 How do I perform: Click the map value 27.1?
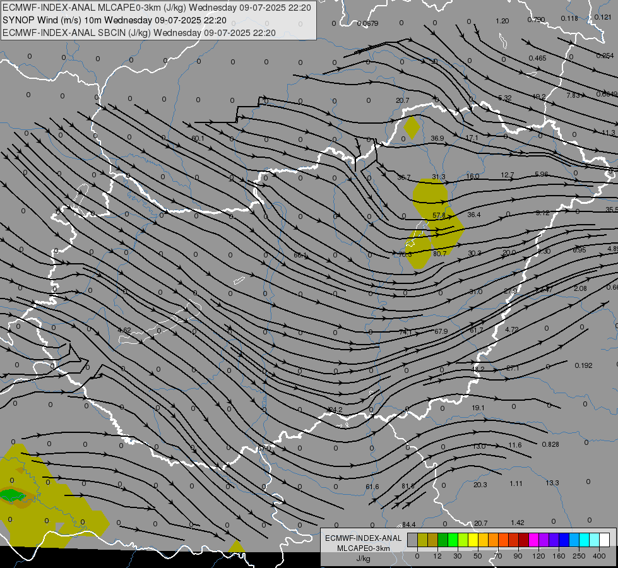513,368
